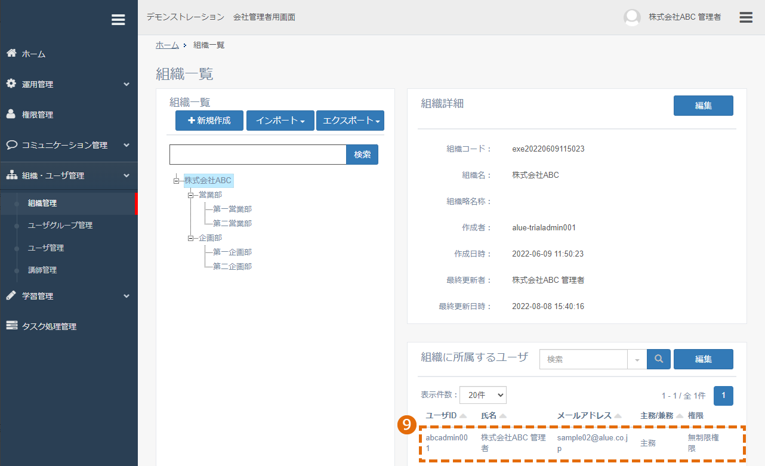Viewport: 765px width, 466px height.
Task: Focus the organization search text field
Action: (x=258, y=155)
